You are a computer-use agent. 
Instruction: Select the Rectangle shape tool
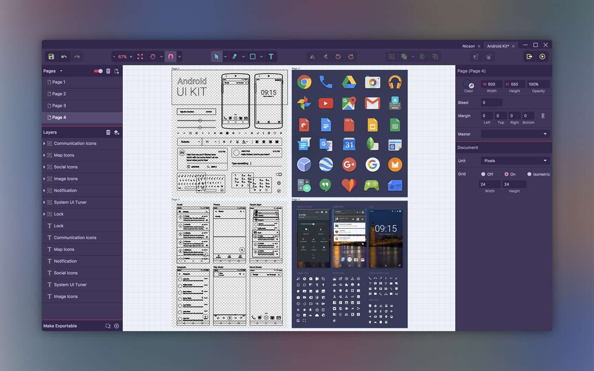252,56
